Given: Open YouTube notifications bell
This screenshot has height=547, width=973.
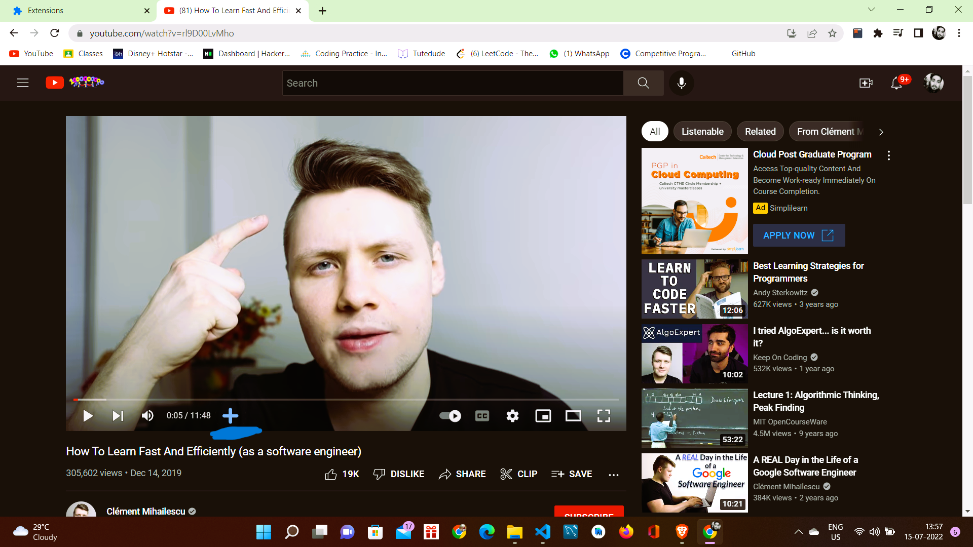Looking at the screenshot, I should [x=896, y=83].
